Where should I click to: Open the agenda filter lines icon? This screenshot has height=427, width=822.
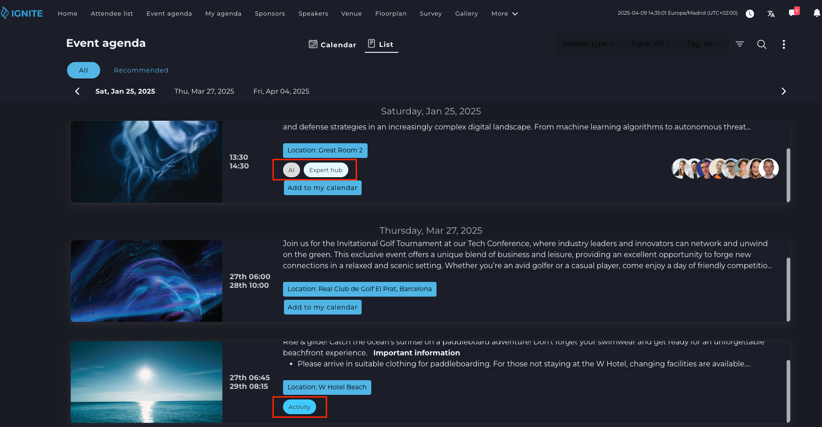[739, 44]
